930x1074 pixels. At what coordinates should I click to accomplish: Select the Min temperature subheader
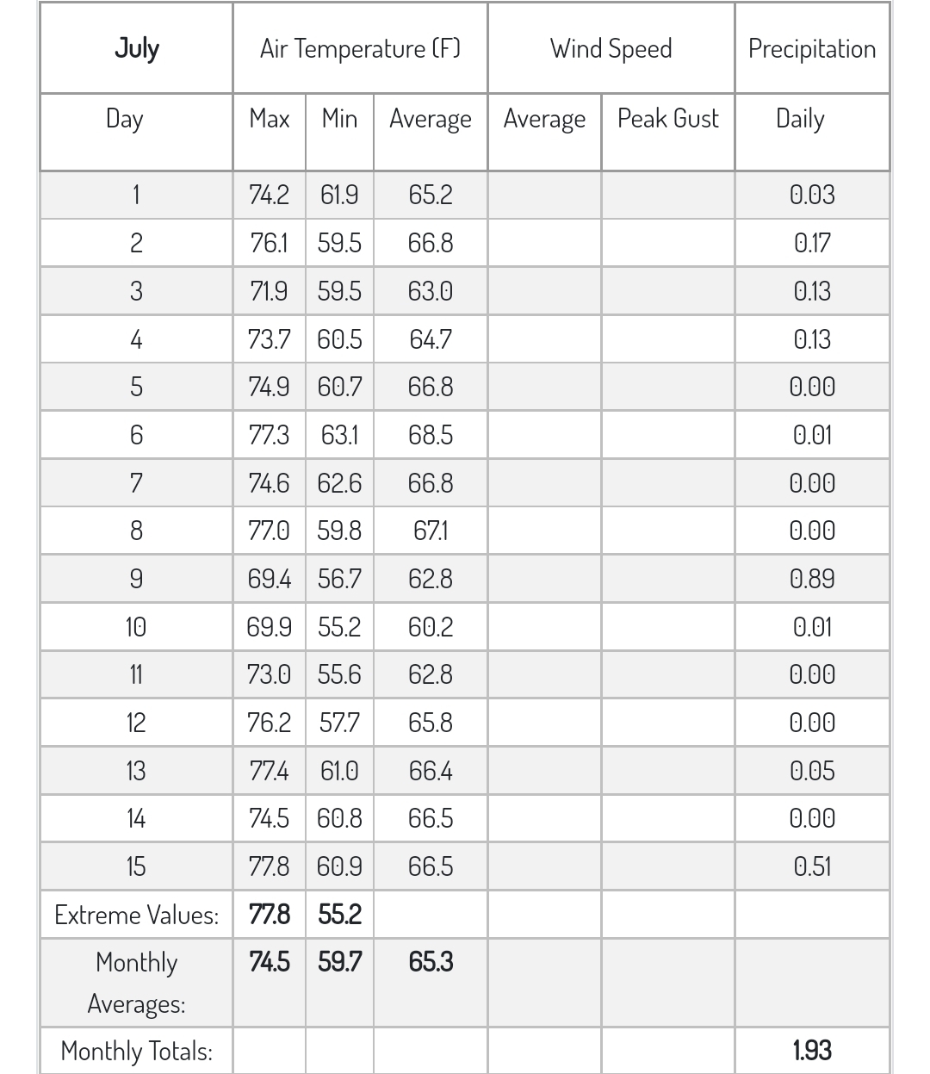339,118
